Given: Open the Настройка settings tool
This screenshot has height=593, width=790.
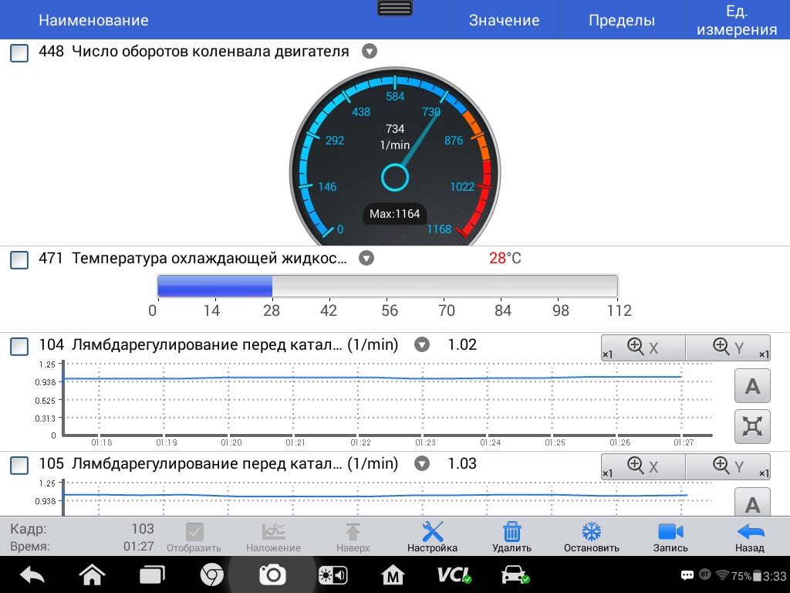Looking at the screenshot, I should click(x=432, y=537).
